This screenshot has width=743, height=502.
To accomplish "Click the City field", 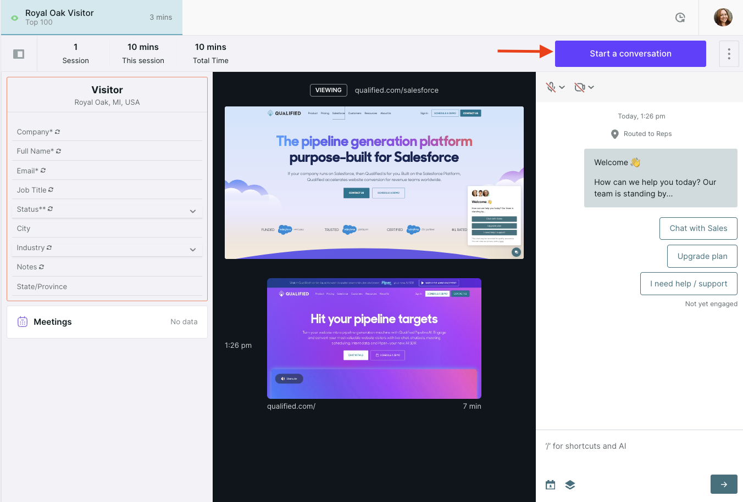I will [107, 228].
